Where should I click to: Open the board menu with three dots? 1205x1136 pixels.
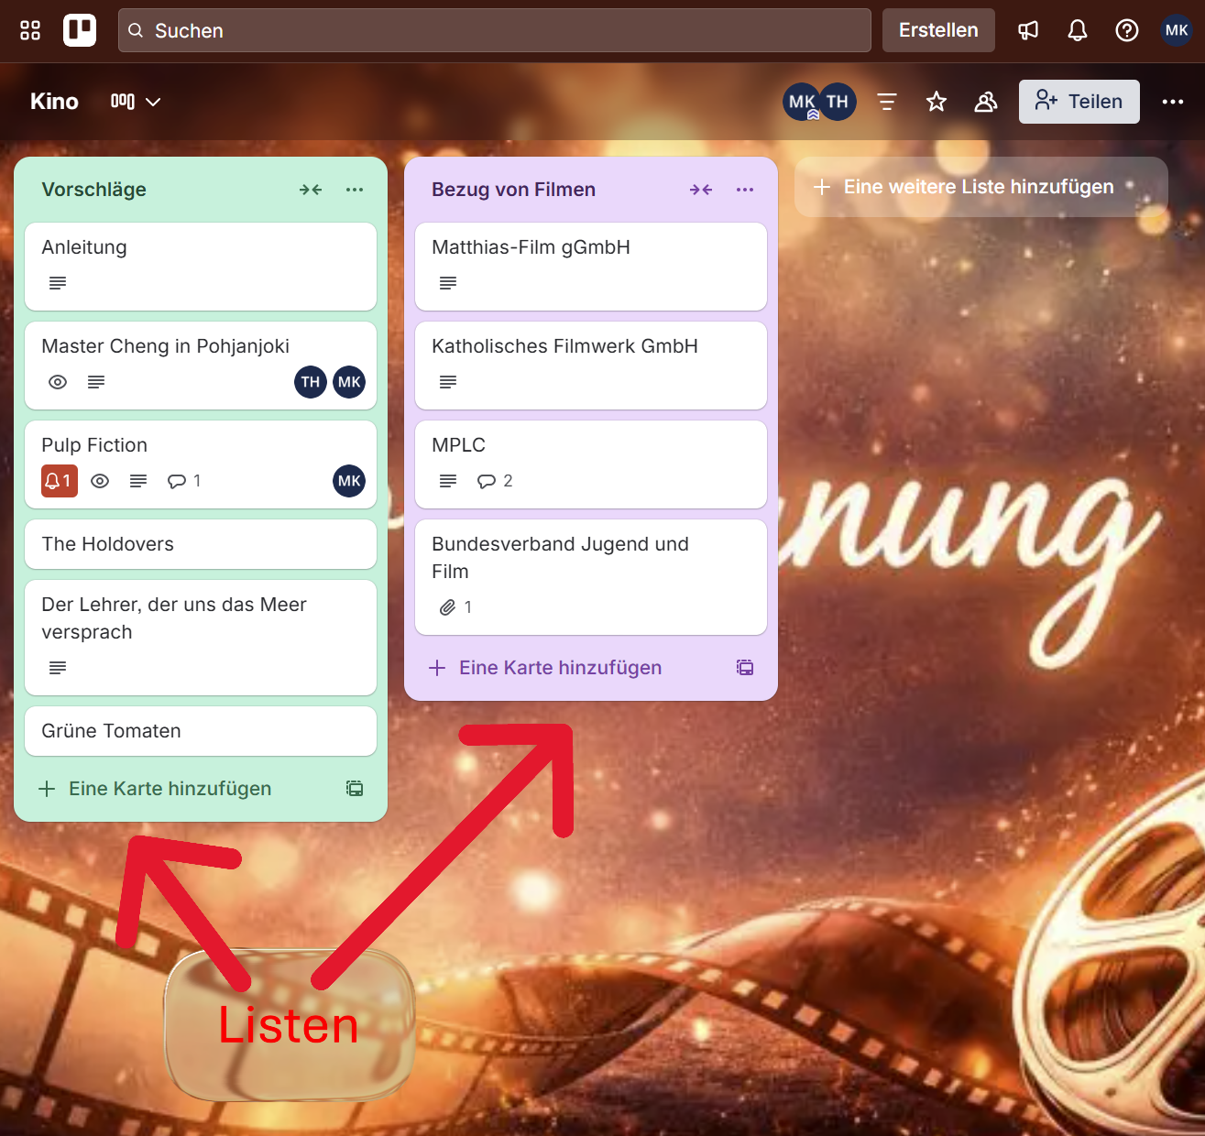[x=1172, y=102]
